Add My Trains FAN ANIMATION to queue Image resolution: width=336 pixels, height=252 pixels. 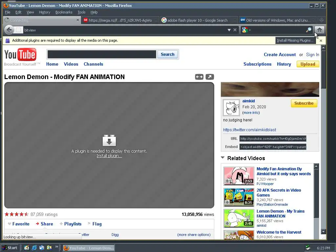(227, 223)
